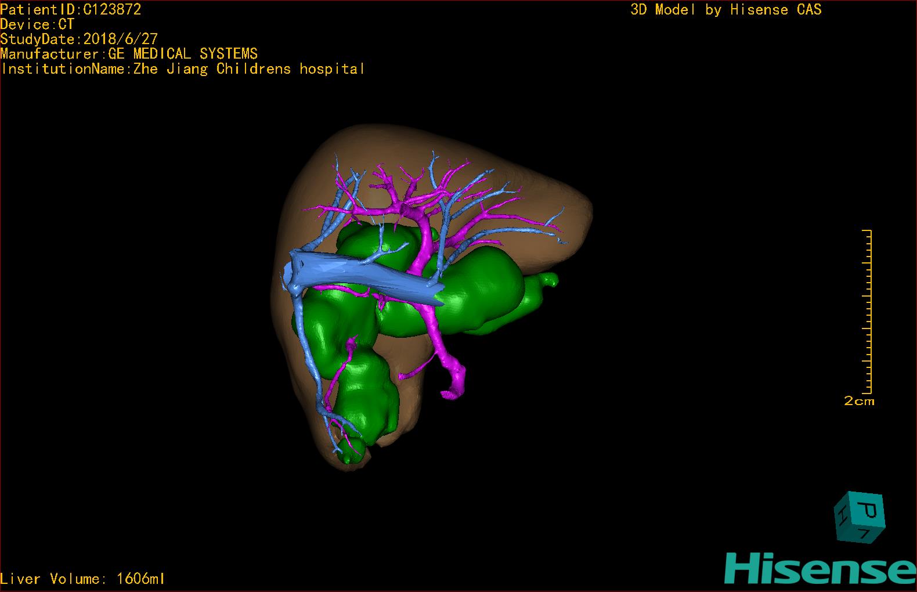
Task: Click the "3D Model by Hisense CAS" title
Action: (x=725, y=9)
